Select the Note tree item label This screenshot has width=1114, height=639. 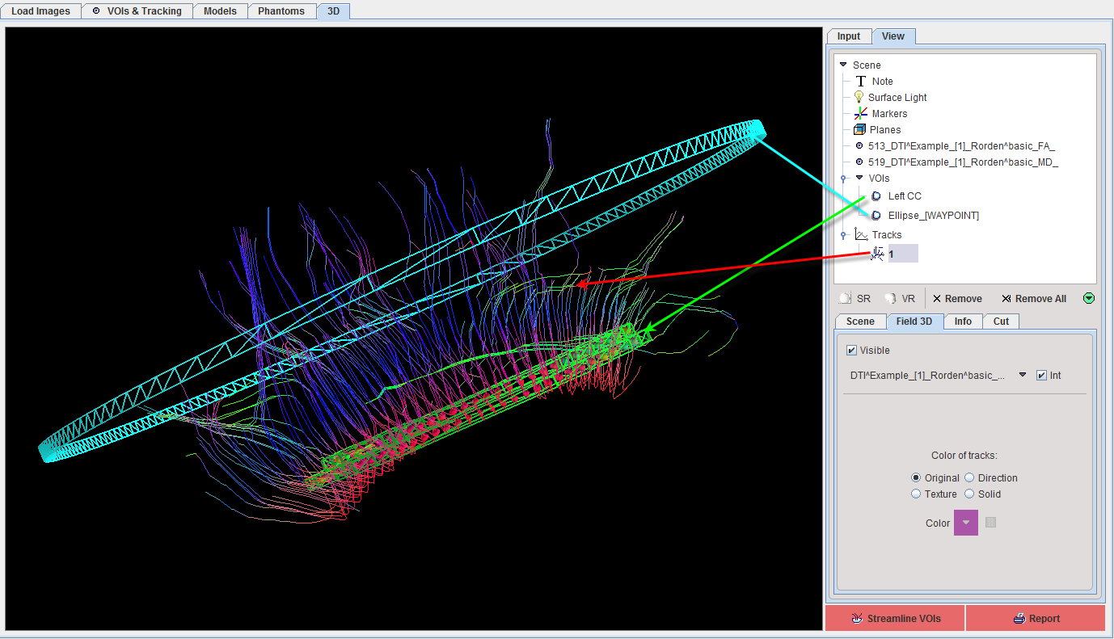click(883, 81)
